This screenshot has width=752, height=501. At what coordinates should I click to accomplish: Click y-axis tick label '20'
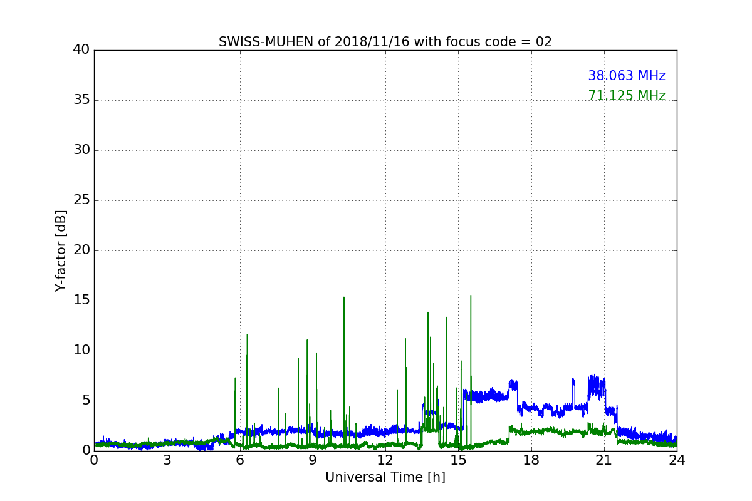tap(81, 250)
